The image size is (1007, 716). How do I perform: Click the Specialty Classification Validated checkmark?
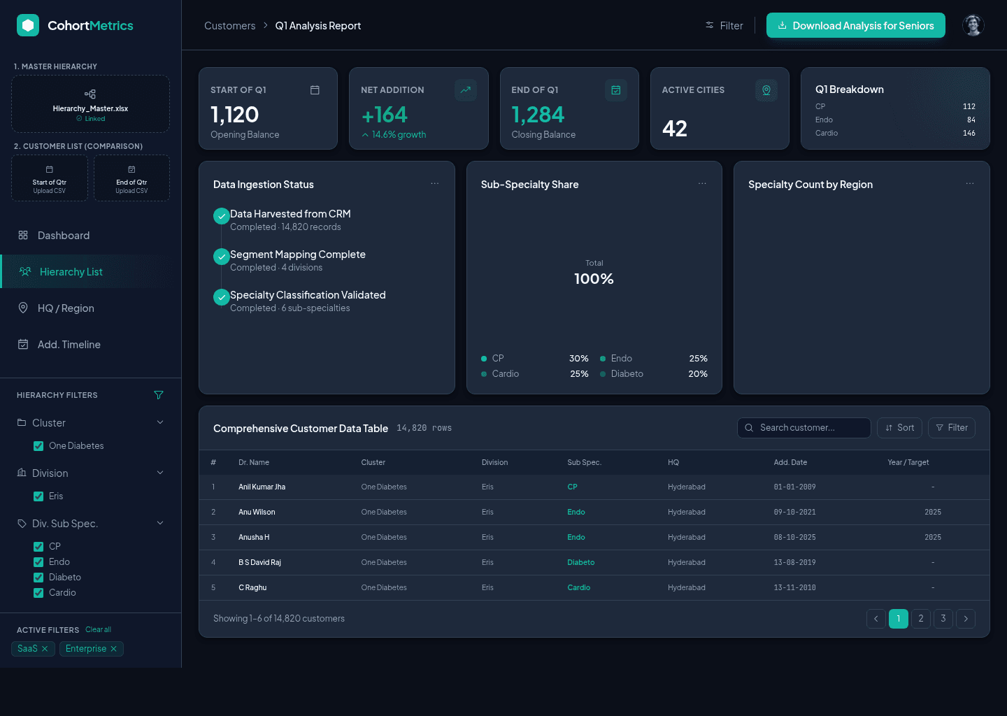tap(222, 297)
